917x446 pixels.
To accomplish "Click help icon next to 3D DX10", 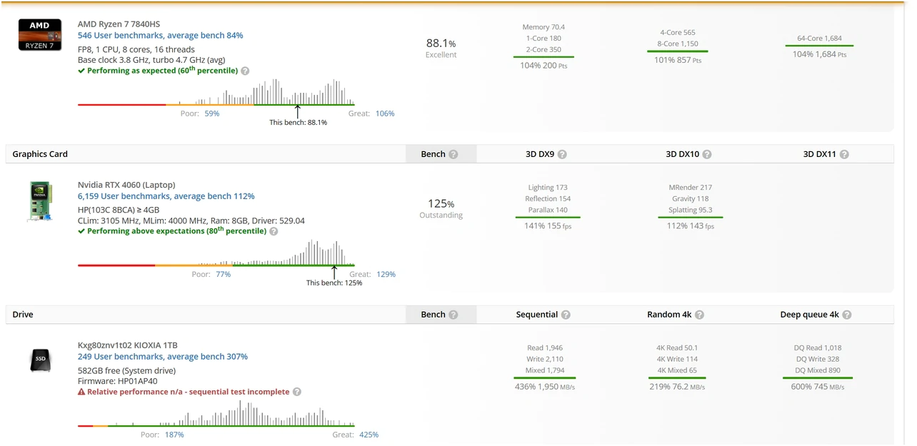I will pyautogui.click(x=707, y=155).
